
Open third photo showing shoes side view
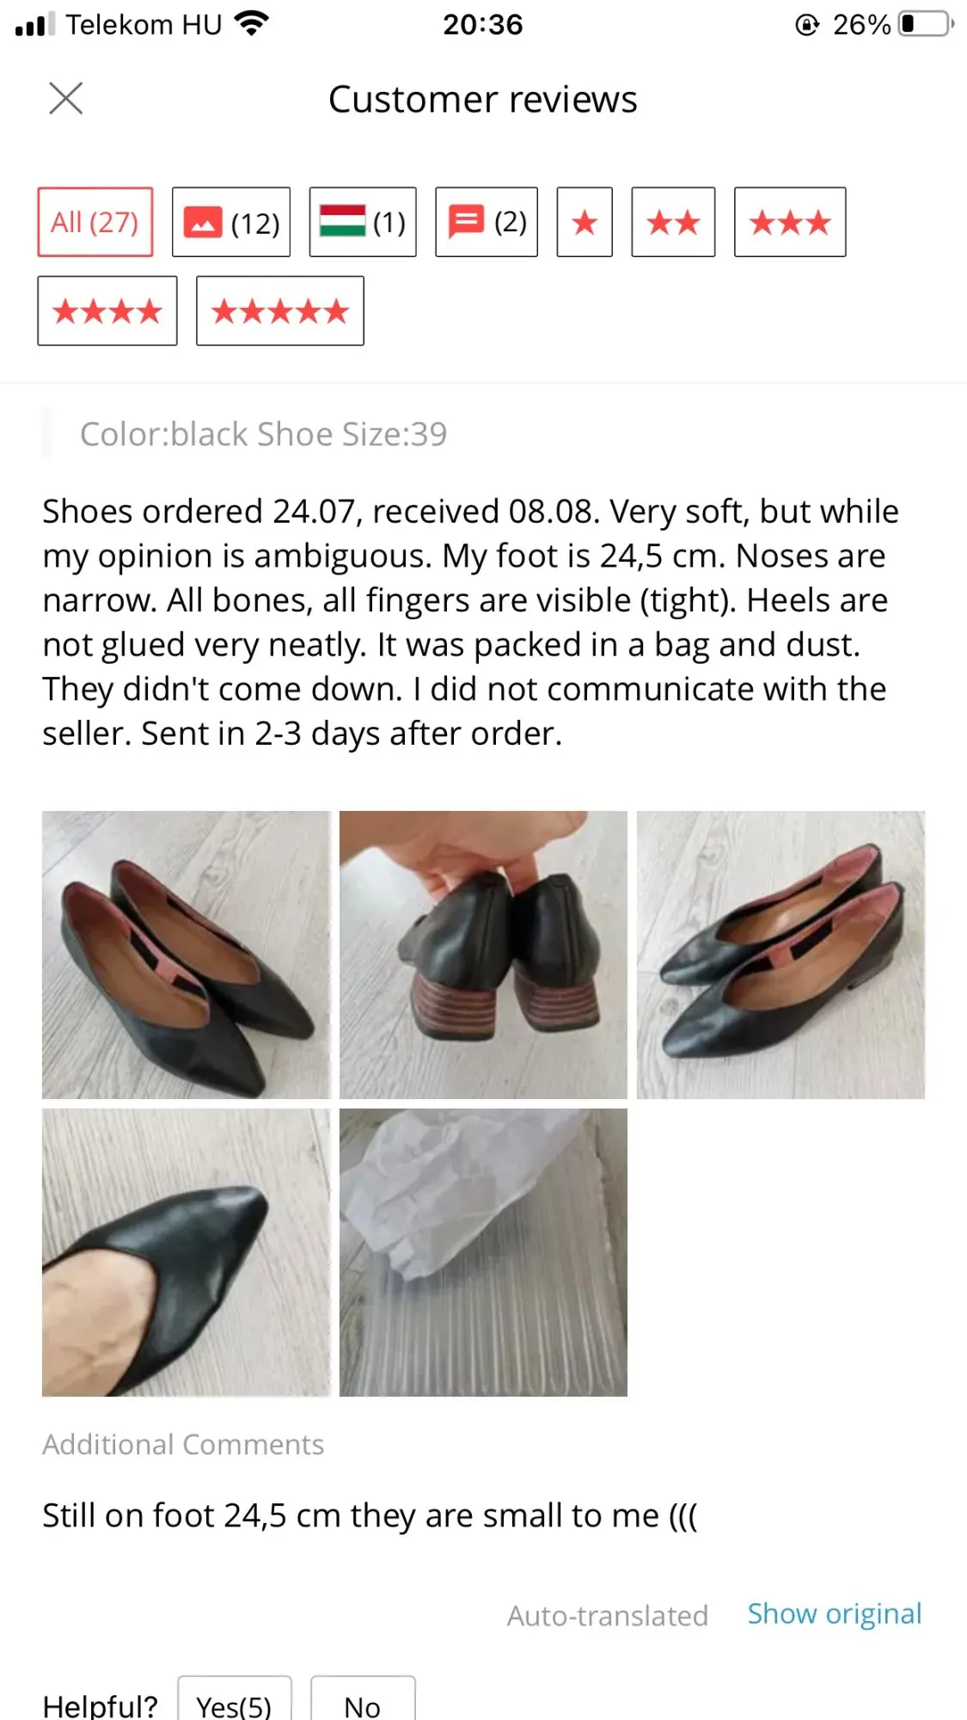[x=780, y=955]
